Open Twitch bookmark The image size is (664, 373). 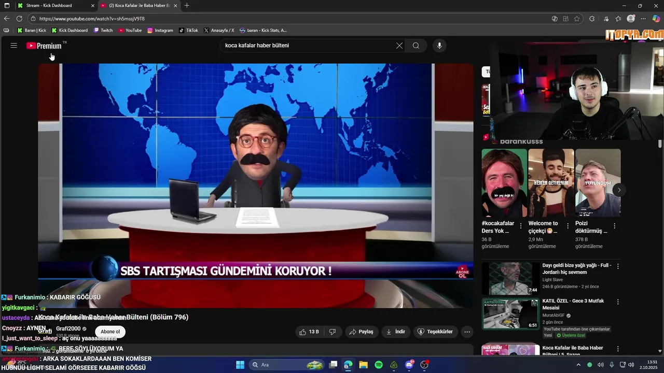(x=103, y=31)
